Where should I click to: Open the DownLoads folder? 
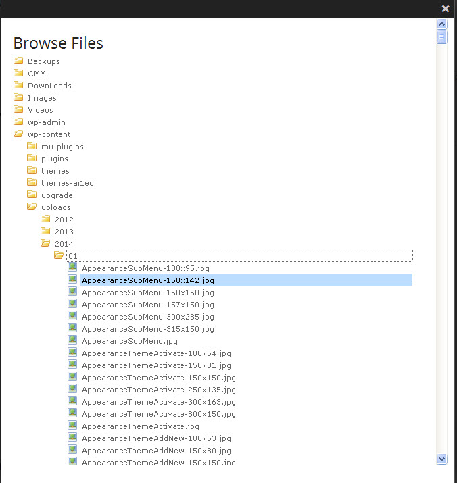49,86
